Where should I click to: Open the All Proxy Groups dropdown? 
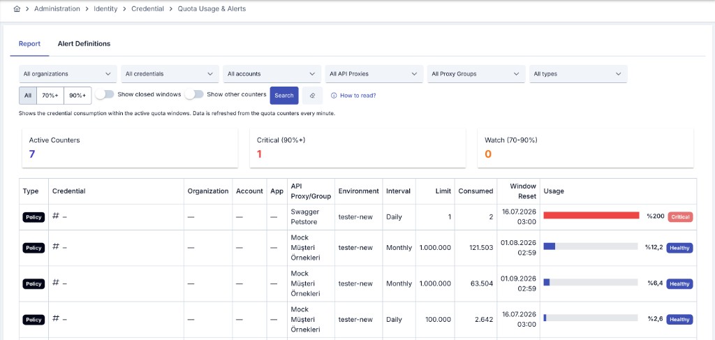[476, 74]
